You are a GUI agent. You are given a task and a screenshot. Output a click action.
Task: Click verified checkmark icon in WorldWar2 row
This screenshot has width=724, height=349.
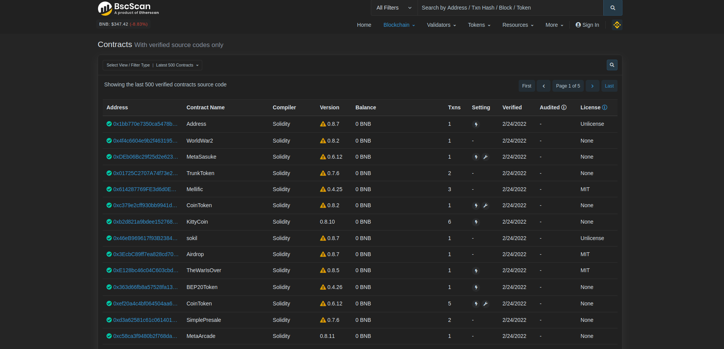(x=109, y=141)
